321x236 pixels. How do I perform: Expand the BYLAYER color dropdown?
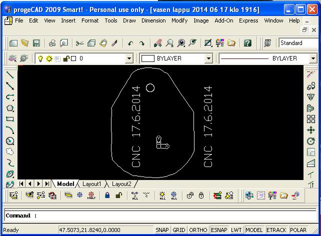[209, 59]
